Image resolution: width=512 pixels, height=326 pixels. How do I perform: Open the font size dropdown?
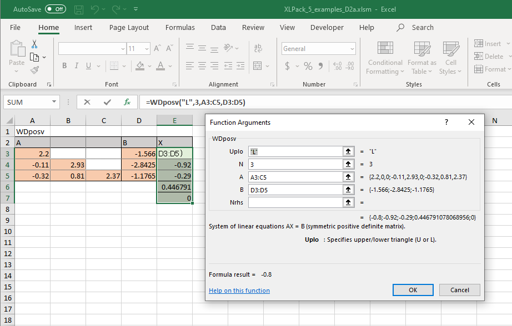pyautogui.click(x=147, y=49)
